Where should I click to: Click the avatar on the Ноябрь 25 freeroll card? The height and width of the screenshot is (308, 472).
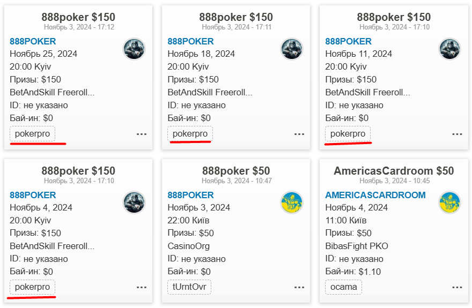tap(134, 49)
